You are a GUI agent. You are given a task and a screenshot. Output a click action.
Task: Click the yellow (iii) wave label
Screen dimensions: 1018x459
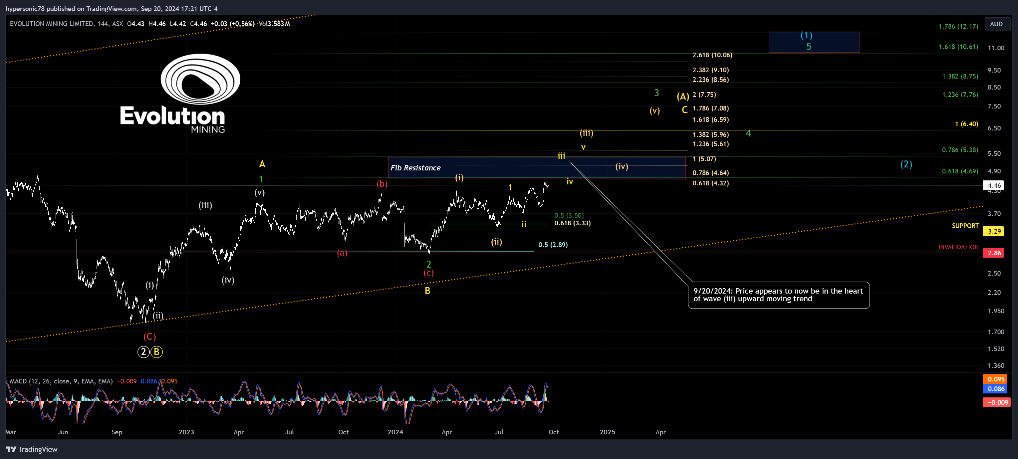click(587, 133)
